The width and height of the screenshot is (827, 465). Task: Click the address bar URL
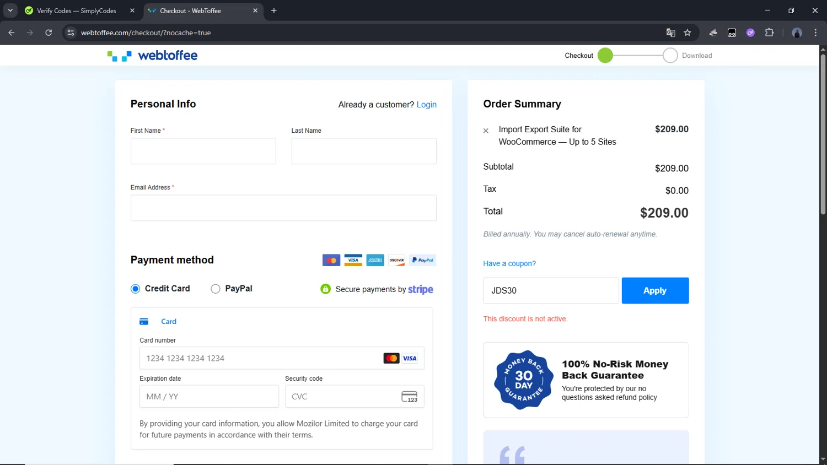click(146, 33)
